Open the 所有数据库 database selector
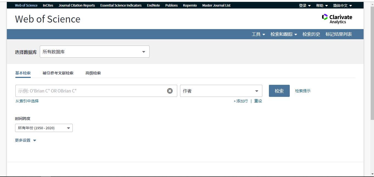Viewport: 374px width, 177px height. click(x=95, y=52)
